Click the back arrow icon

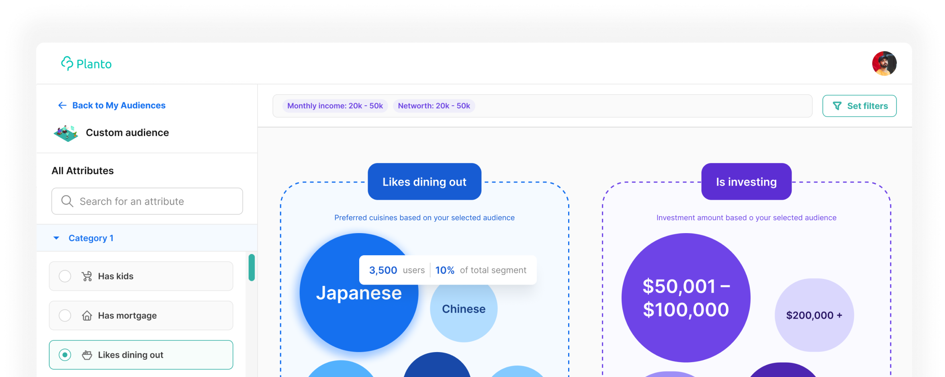[x=62, y=105]
